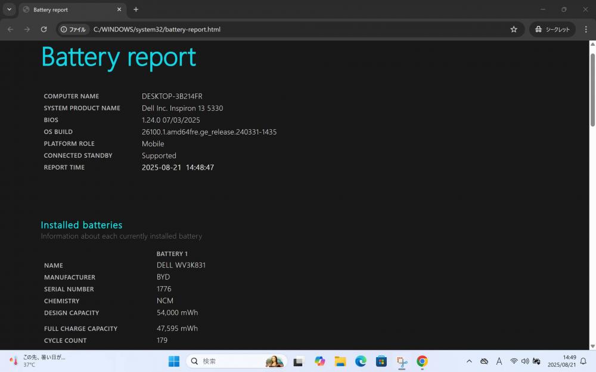Open Task View from the taskbar
This screenshot has height=372, width=596.
[298, 361]
